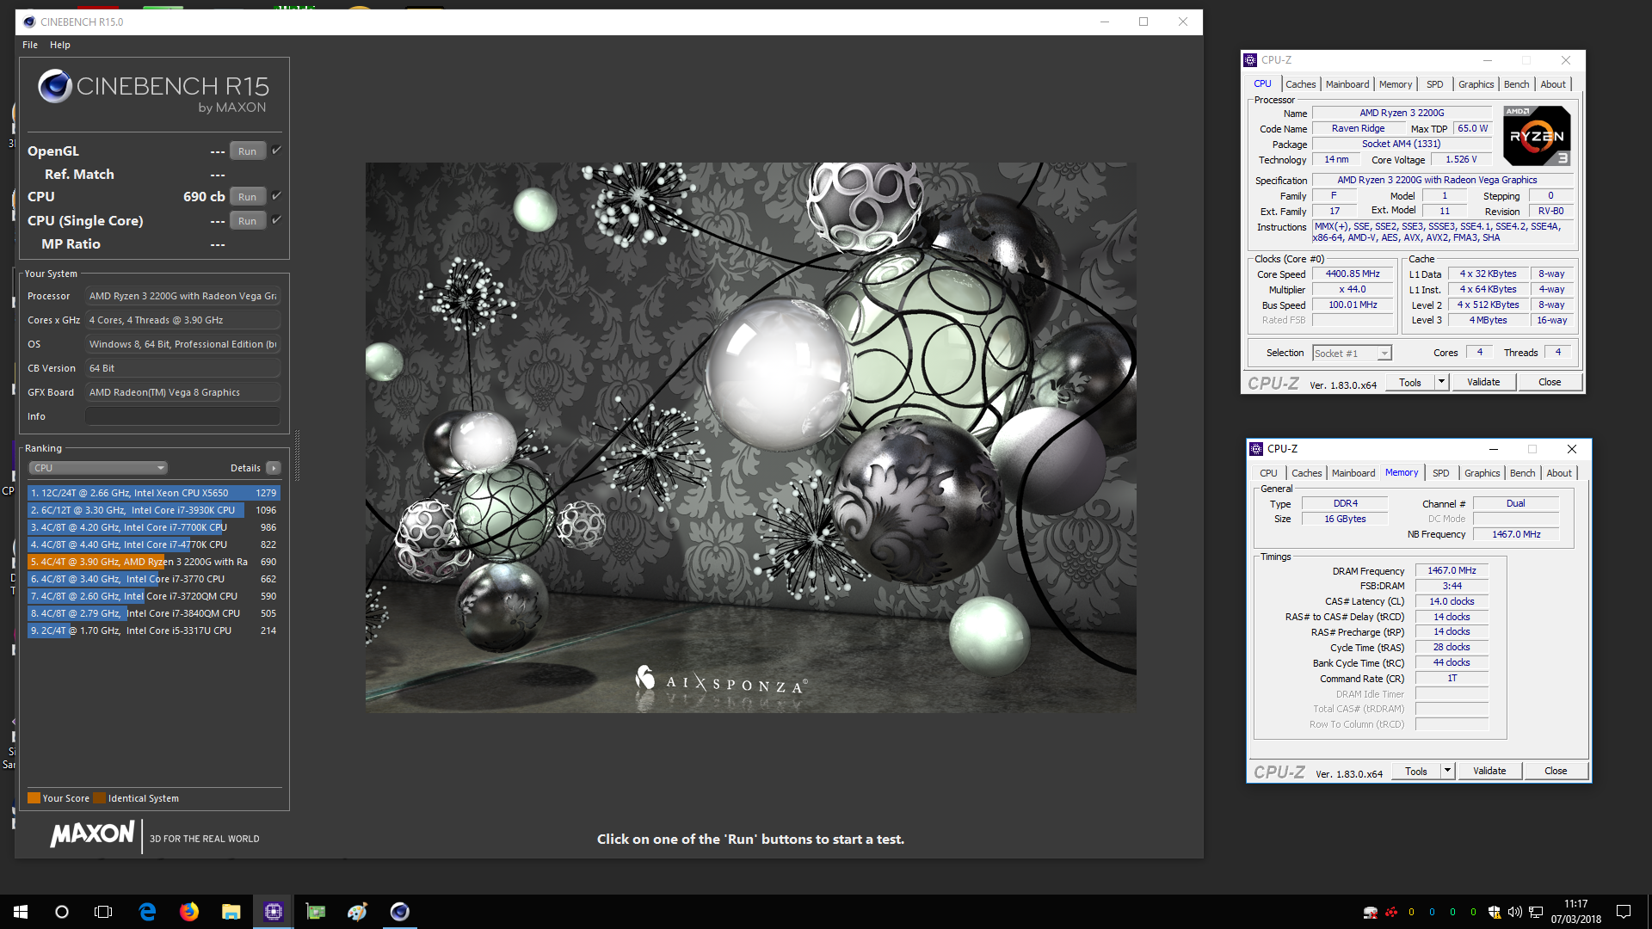Image resolution: width=1652 pixels, height=929 pixels.
Task: Click Validate in lower CPU-Z window
Action: click(1489, 772)
